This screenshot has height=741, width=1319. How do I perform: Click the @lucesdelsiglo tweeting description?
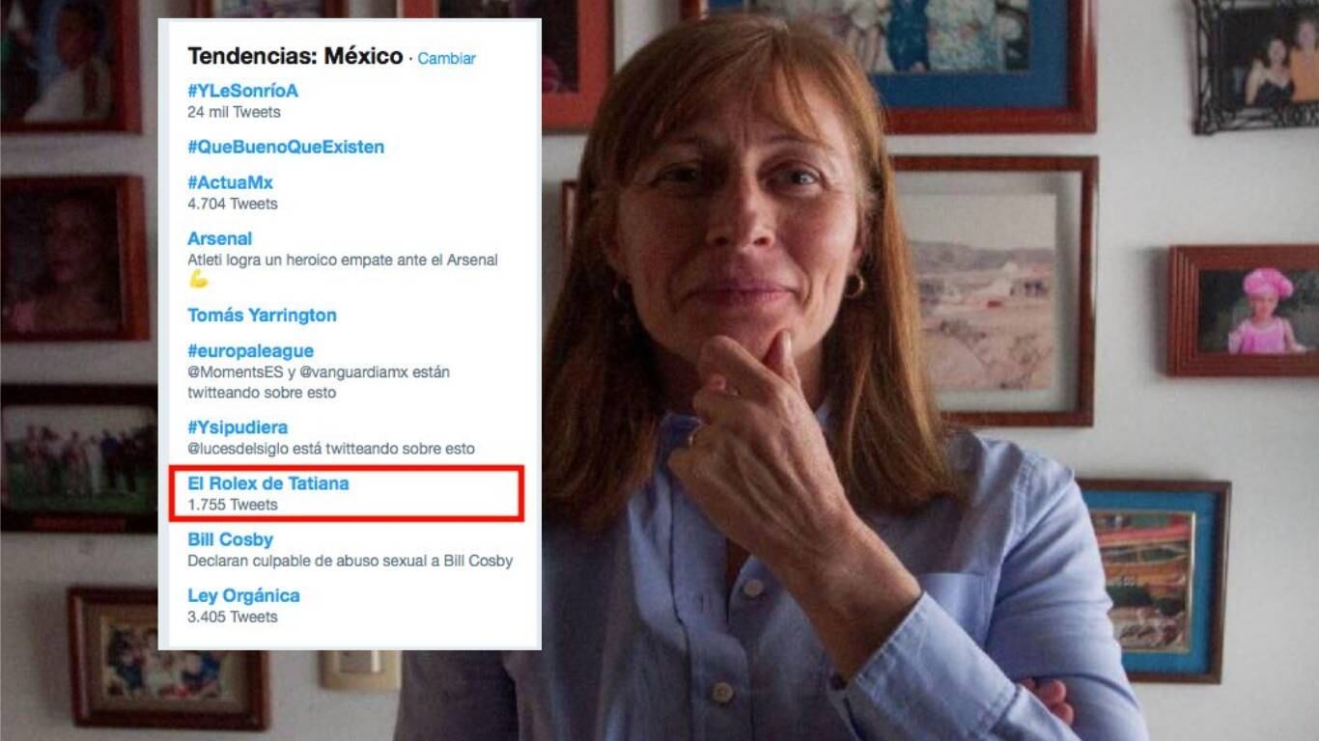tap(330, 449)
